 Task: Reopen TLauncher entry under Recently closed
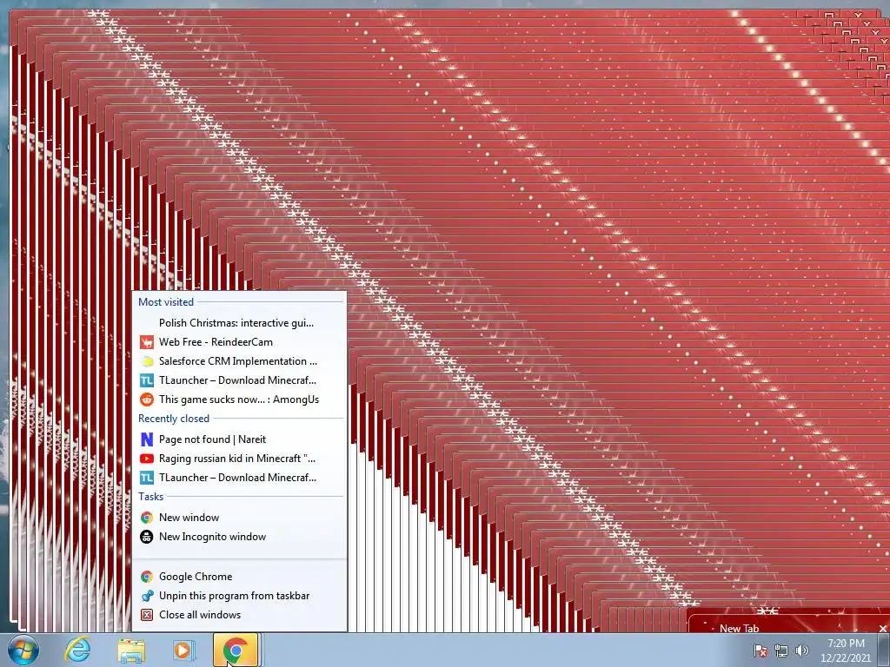(x=239, y=479)
